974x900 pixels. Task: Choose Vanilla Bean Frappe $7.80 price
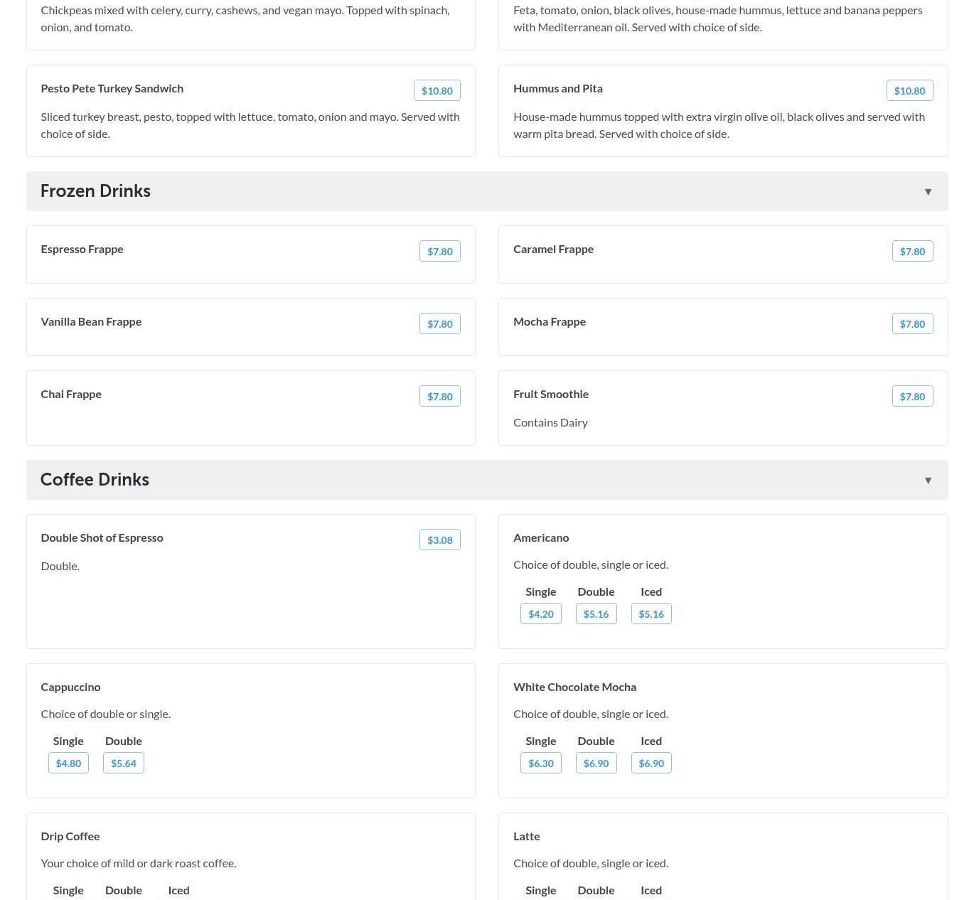pos(439,324)
